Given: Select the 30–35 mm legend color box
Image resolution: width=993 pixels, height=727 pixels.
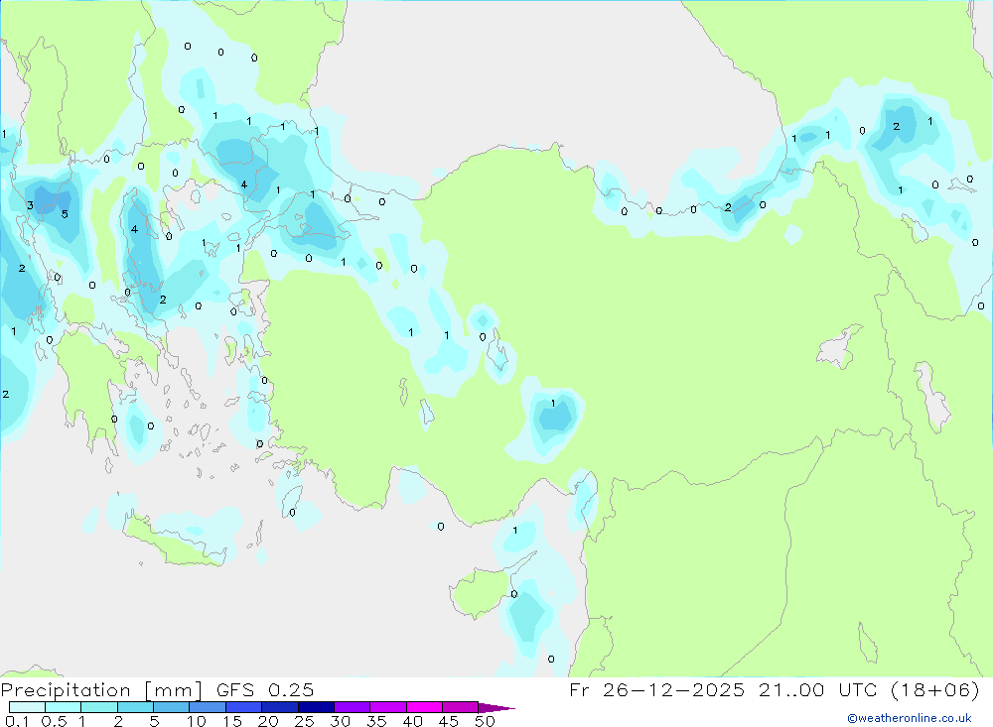Looking at the screenshot, I should 353,707.
